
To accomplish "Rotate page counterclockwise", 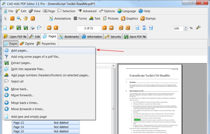I will pyautogui.click(x=121, y=28).
